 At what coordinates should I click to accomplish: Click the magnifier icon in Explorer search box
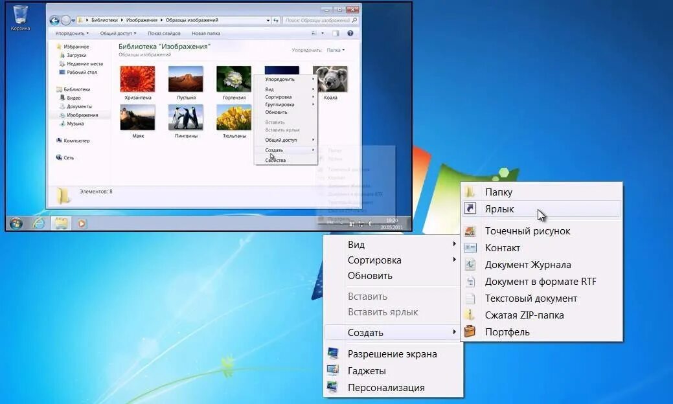(354, 20)
